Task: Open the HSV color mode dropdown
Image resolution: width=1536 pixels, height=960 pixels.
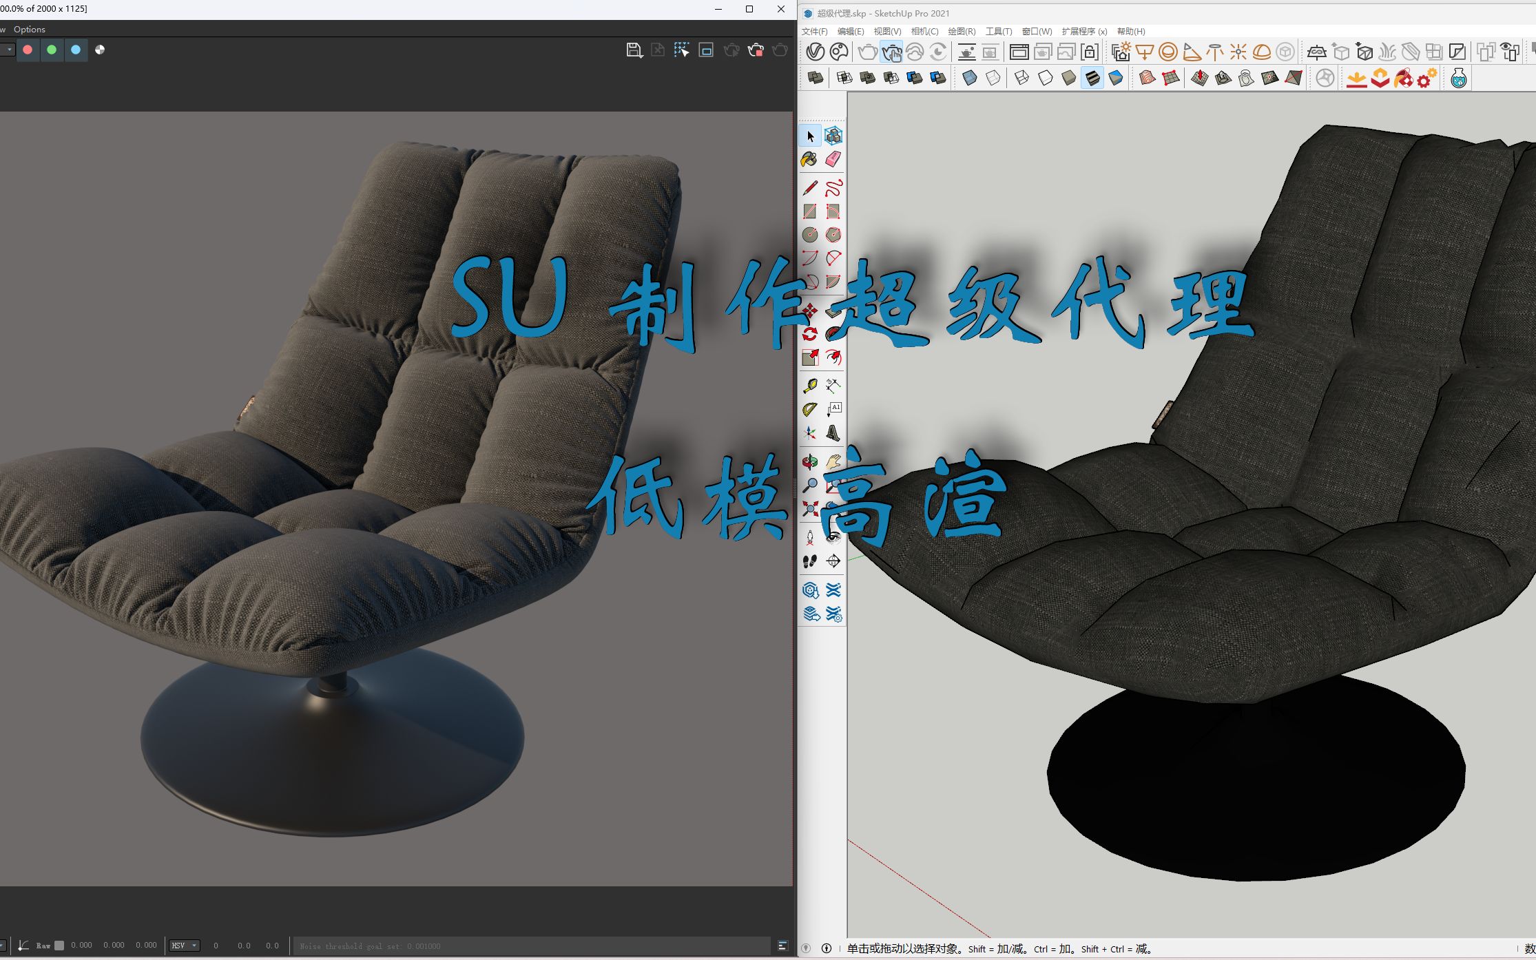Action: coord(185,946)
